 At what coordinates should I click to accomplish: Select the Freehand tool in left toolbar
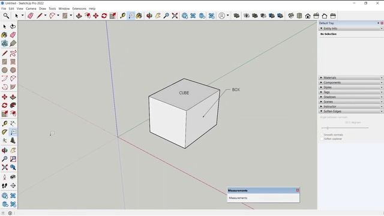point(13,53)
